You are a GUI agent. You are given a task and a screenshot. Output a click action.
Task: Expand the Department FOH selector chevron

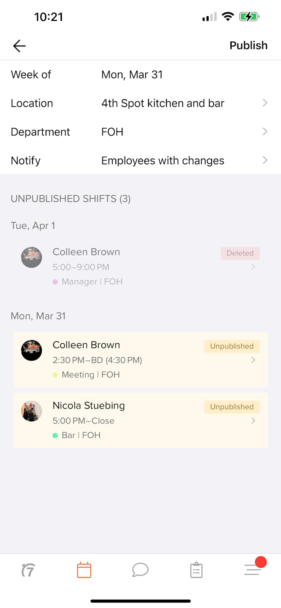(x=265, y=132)
